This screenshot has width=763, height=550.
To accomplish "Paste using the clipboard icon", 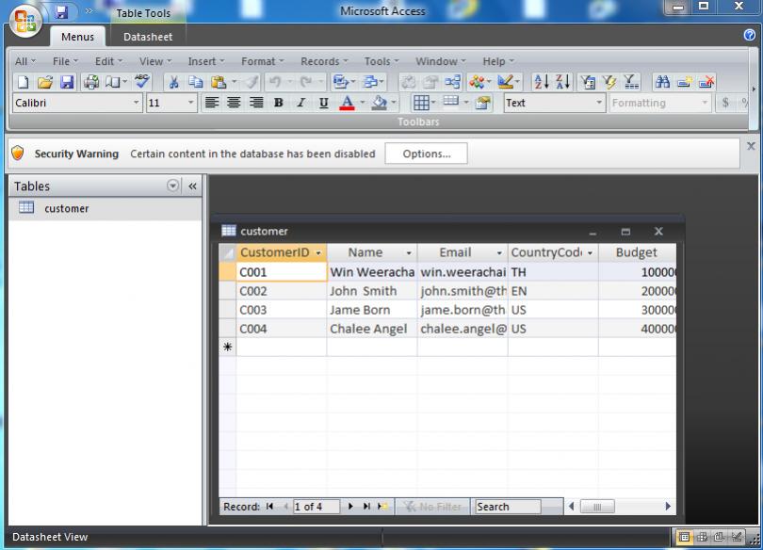I will pos(219,82).
